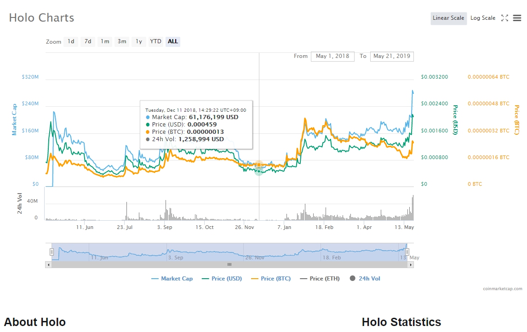
Task: Set zoom range to 7d
Action: click(x=88, y=41)
